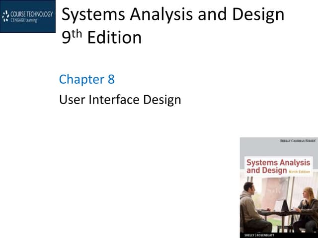Click the Cengage swirl dots logo icon
Image resolution: width=318 pixels, height=238 pixels.
[x=5, y=16]
